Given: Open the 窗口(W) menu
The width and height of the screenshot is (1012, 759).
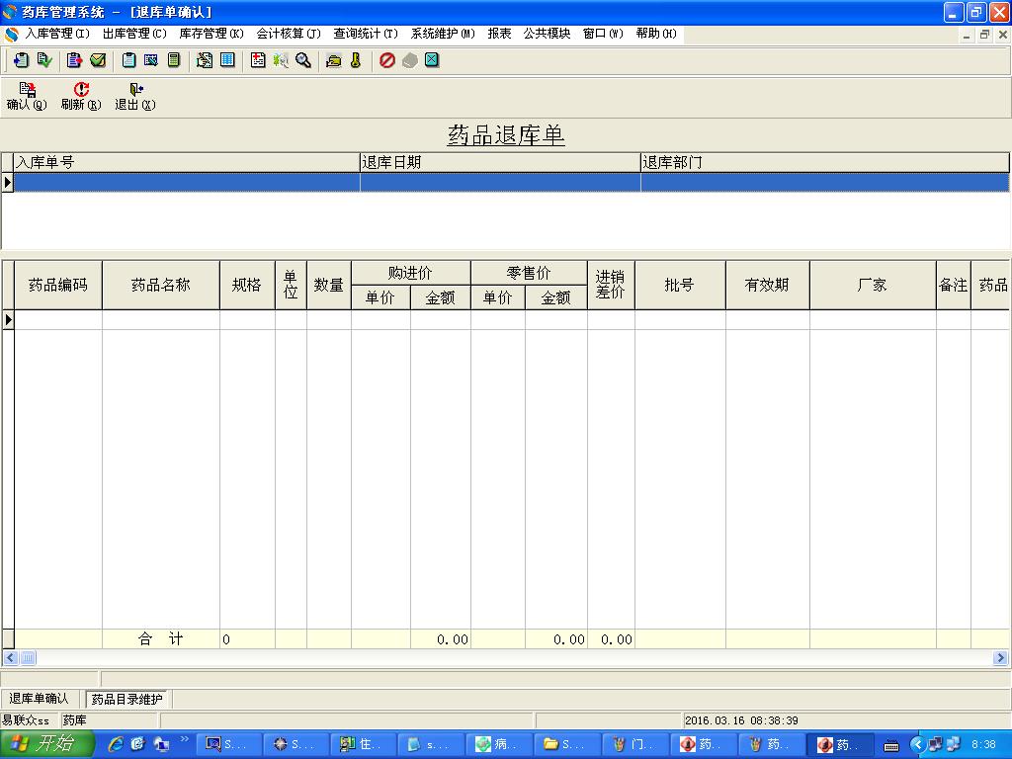Looking at the screenshot, I should (x=603, y=34).
